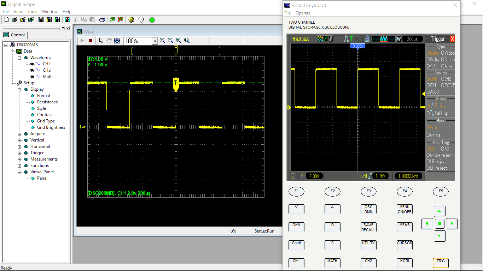The width and height of the screenshot is (483, 271).
Task: Select the hand pan tool in Wave_1
Action: [x=109, y=41]
